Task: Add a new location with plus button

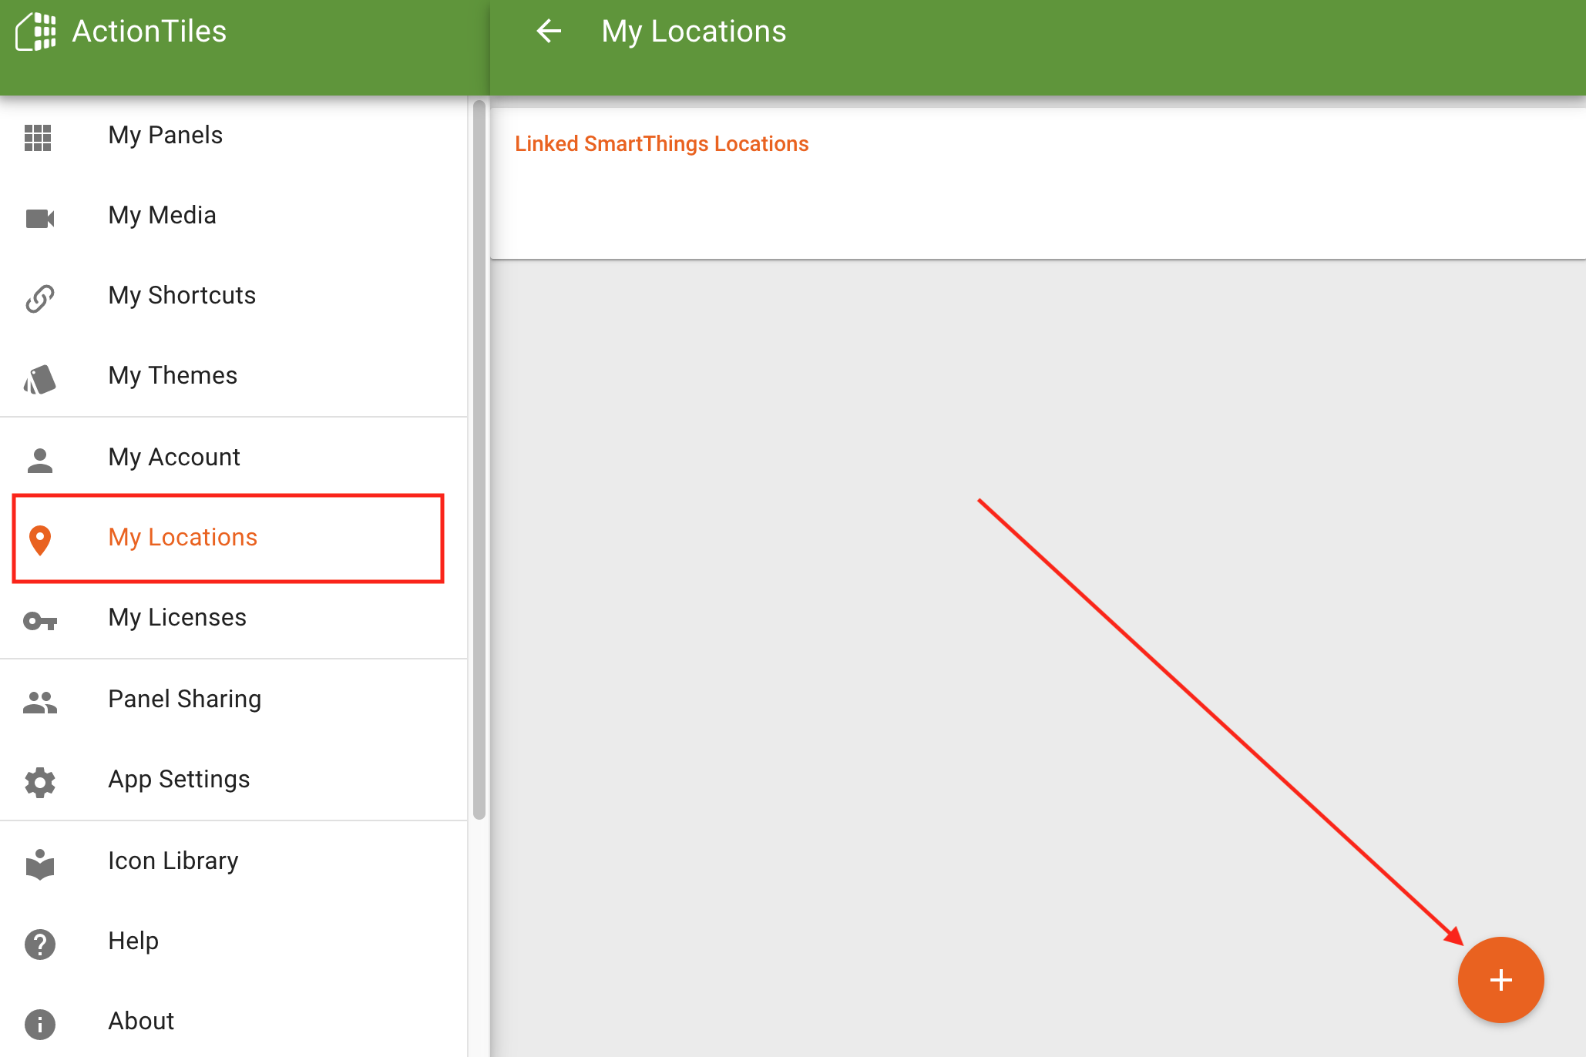Action: 1500,980
